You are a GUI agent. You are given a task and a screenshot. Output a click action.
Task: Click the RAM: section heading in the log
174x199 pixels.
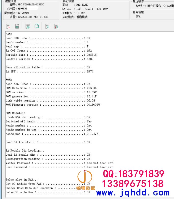(x=9, y=34)
